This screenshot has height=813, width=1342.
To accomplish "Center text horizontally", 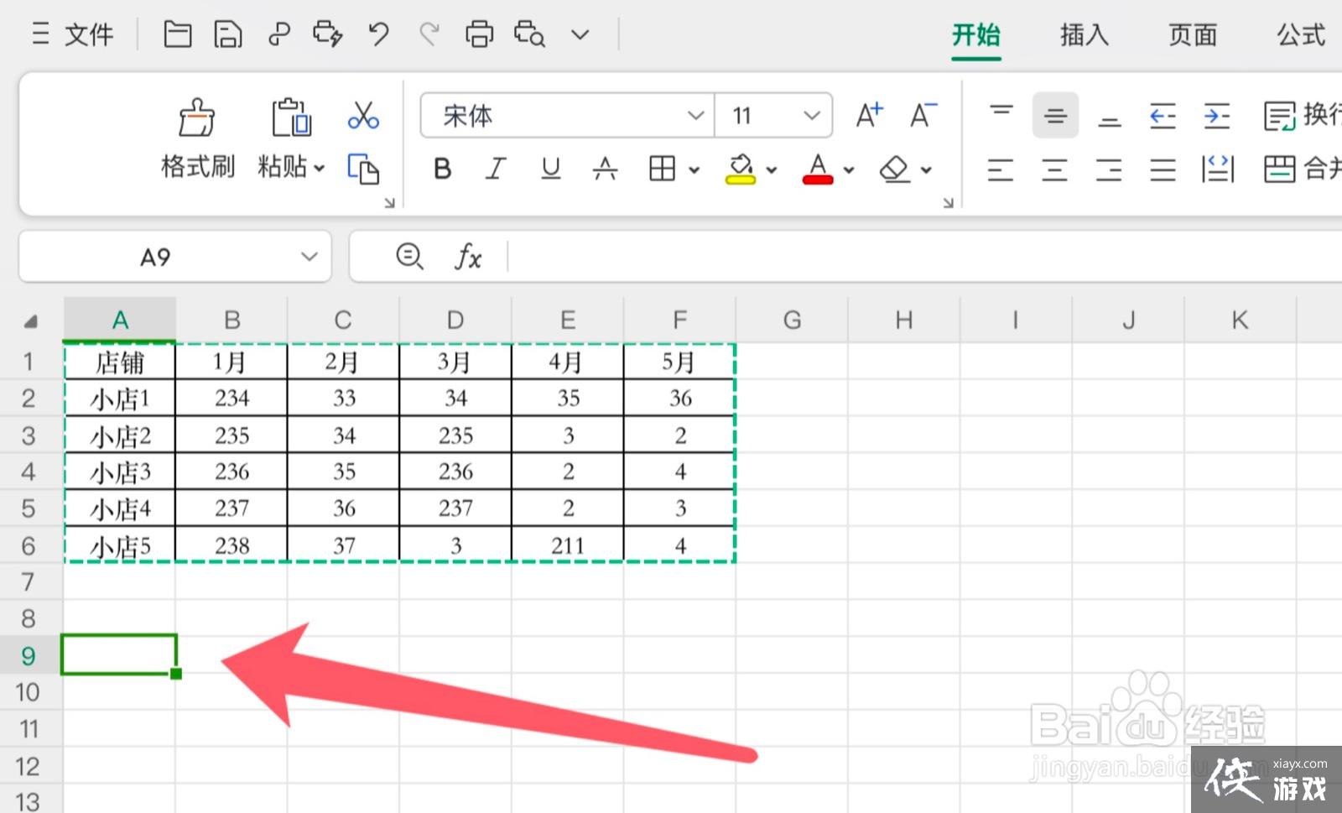I will pyautogui.click(x=1055, y=169).
